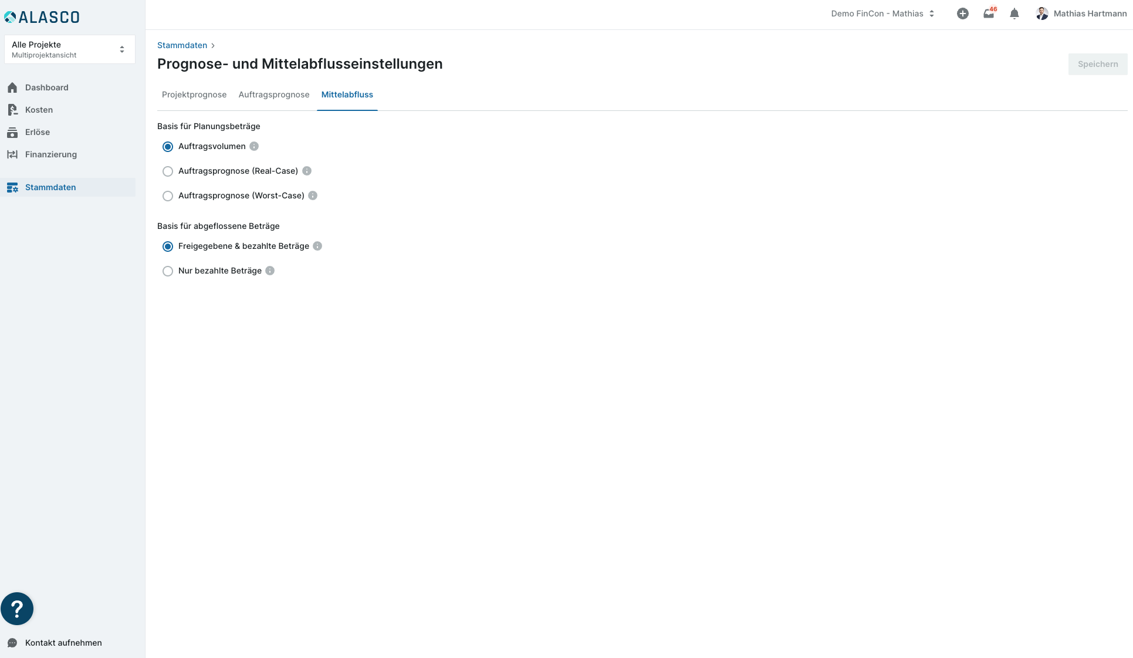
Task: Select Auftragsprognose (Worst-Case) radio option
Action: (168, 196)
